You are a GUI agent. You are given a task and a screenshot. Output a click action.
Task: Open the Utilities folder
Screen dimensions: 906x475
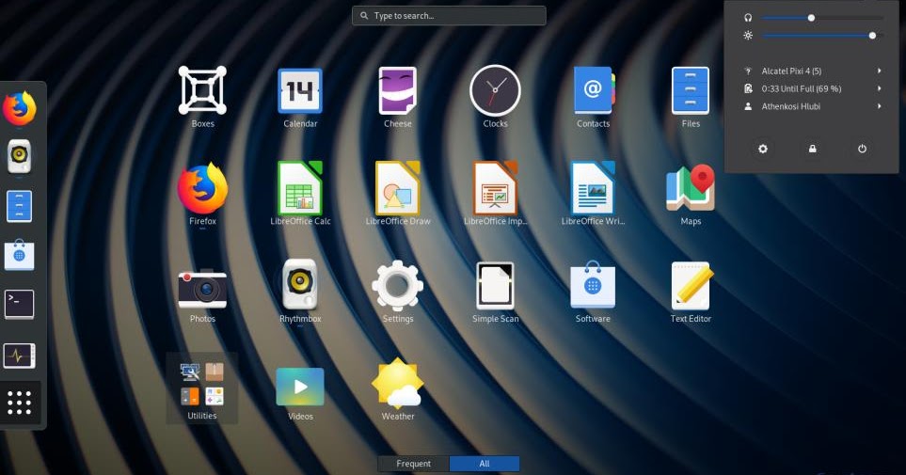coord(202,388)
